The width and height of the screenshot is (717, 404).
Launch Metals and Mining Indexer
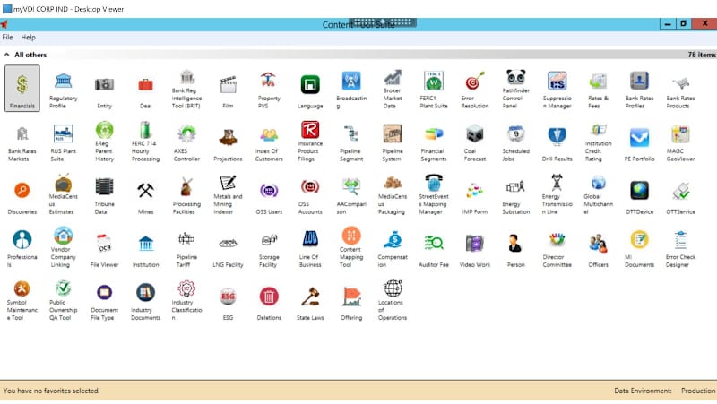pyautogui.click(x=228, y=195)
